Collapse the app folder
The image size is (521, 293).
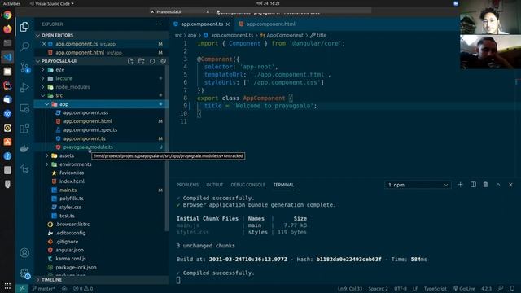(47, 104)
